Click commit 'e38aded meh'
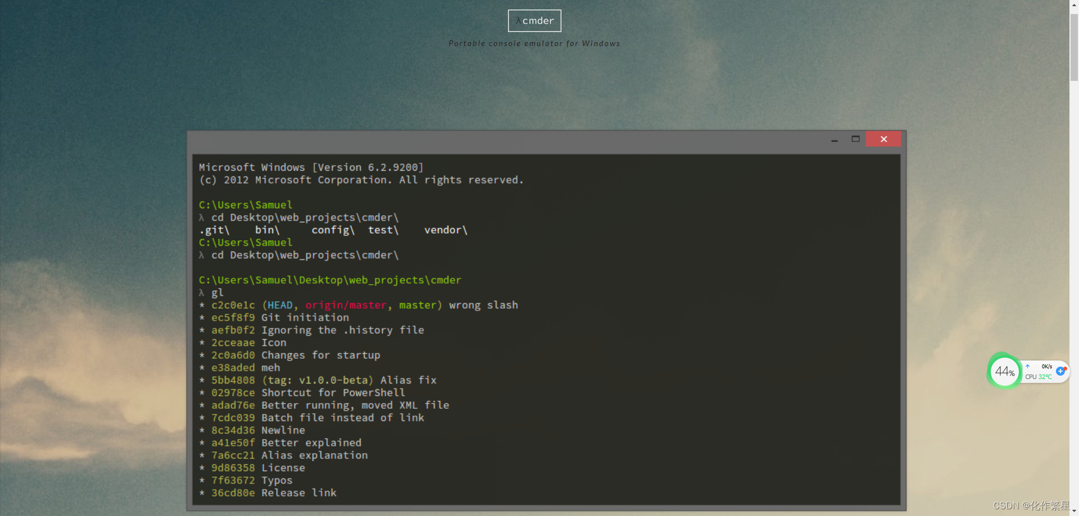The width and height of the screenshot is (1079, 516). (246, 368)
